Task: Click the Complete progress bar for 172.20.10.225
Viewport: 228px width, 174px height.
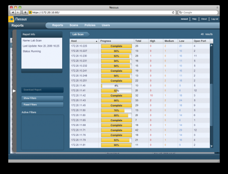Action: click(116, 46)
